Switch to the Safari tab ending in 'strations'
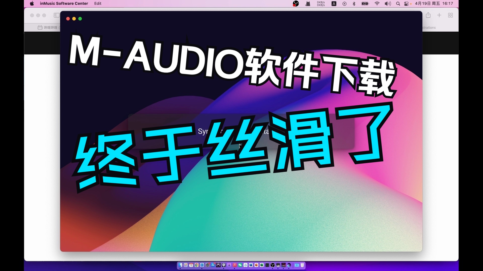The image size is (483, 271). (429, 28)
